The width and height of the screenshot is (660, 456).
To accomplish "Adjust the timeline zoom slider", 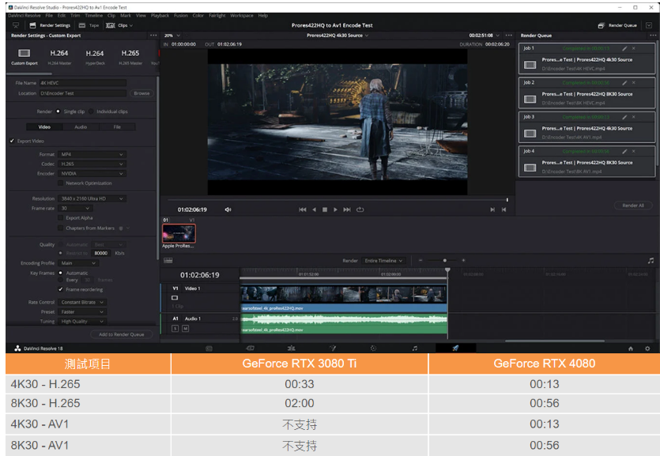I will pyautogui.click(x=445, y=260).
